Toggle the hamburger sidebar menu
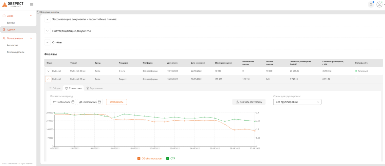 (x=31, y=4)
